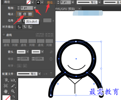This screenshot has width=121, height=100.
Task: Place arrow tip at path end icon
Action: point(25,66)
